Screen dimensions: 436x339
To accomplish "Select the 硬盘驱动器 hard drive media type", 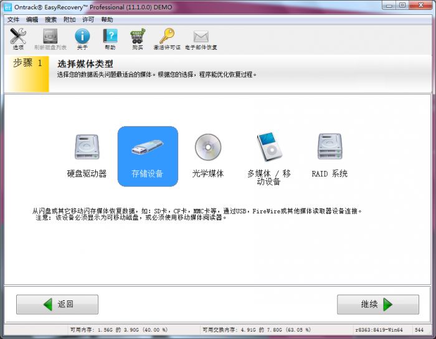I will (87, 156).
